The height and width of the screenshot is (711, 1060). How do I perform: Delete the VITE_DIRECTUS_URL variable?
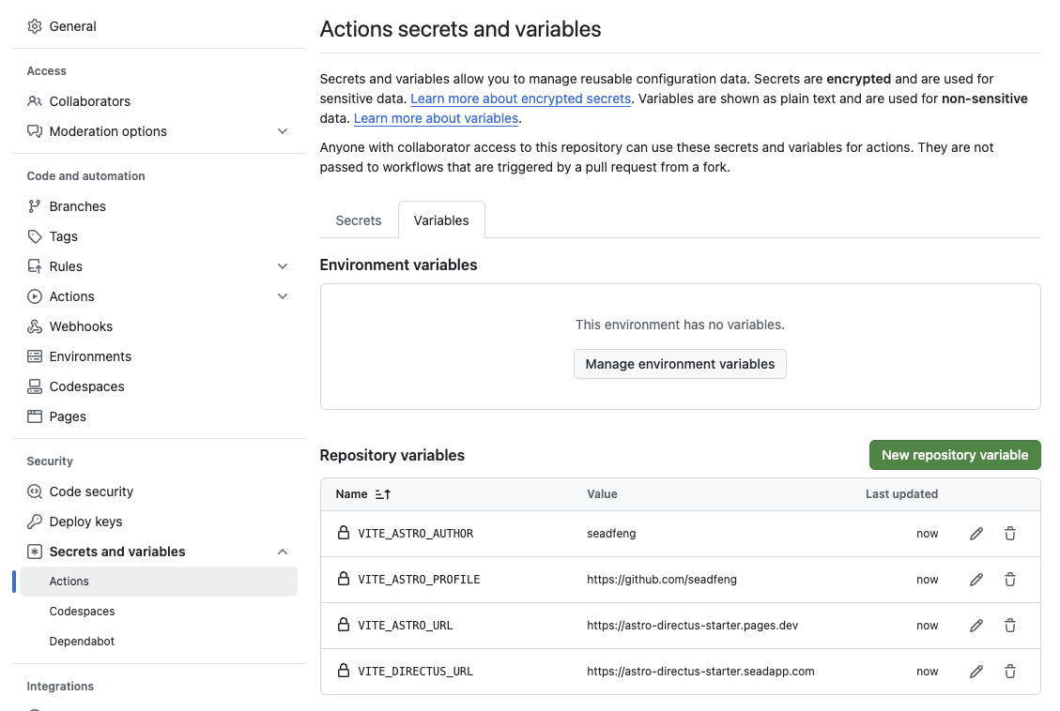[1010, 672]
